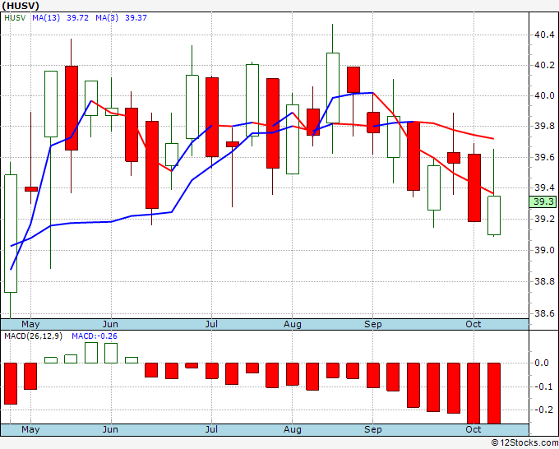Click the tallest green MACD histogram bar
The image size is (559, 449).
pyautogui.click(x=91, y=353)
